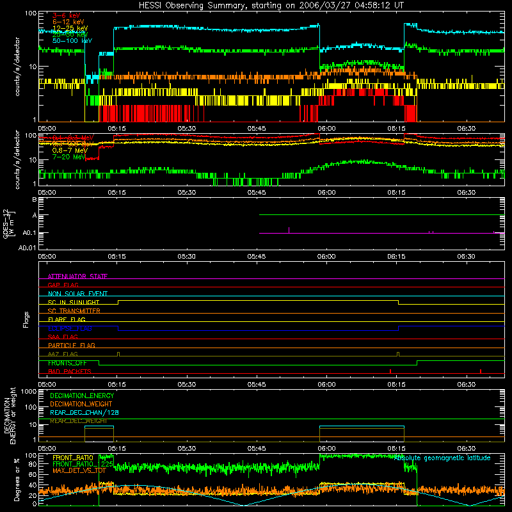Viewport: 512px width, 512px height.
Task: Click the Absolute geomagnetic latitude label
Action: click(442, 458)
